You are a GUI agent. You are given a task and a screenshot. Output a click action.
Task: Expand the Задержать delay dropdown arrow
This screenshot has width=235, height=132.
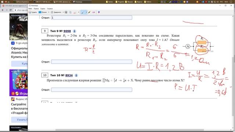point(63,12)
